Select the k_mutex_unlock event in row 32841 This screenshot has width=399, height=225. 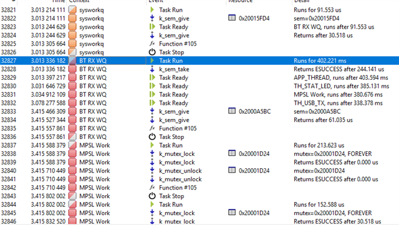pyautogui.click(x=180, y=179)
